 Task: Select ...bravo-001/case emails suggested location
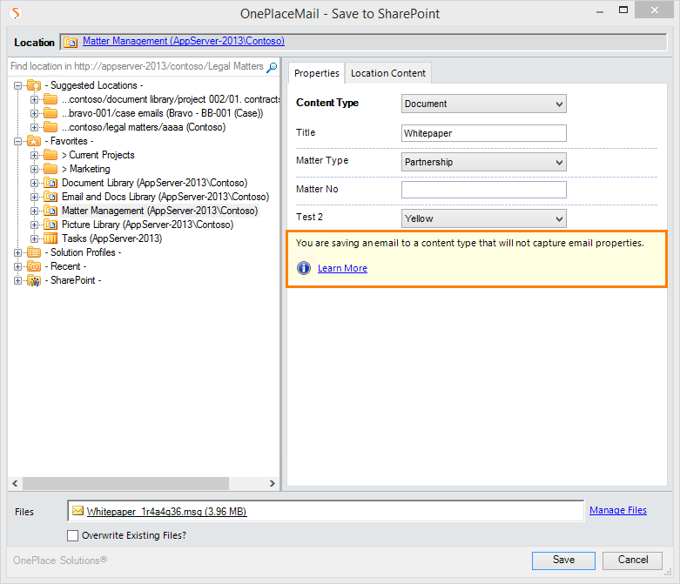coord(162,113)
